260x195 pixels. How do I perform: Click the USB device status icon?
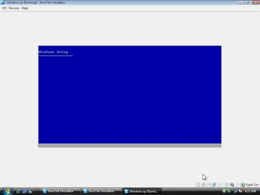coord(219,185)
